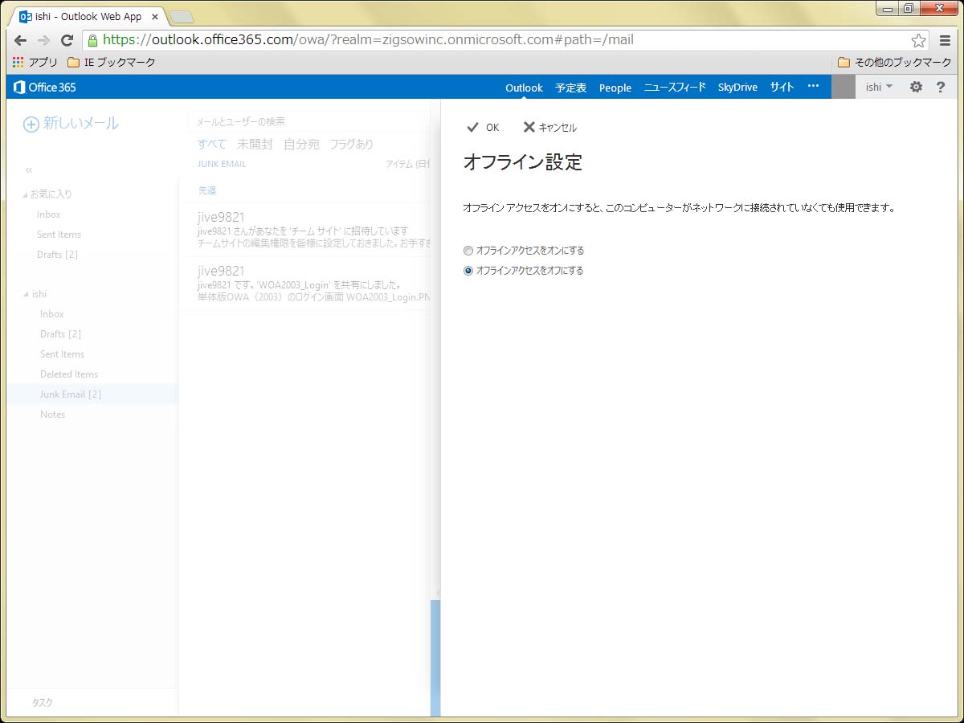Bookmark page with the star icon

918,40
